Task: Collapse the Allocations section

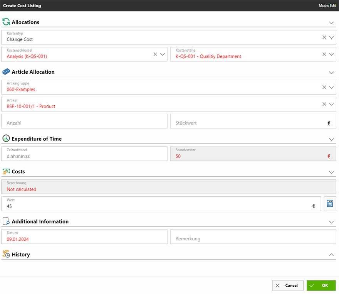Action: [x=331, y=23]
